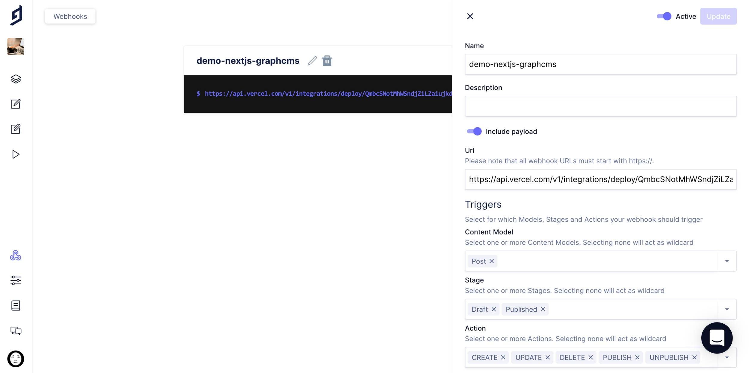Open the community chat icon in sidebar
This screenshot has width=749, height=373.
point(16,331)
